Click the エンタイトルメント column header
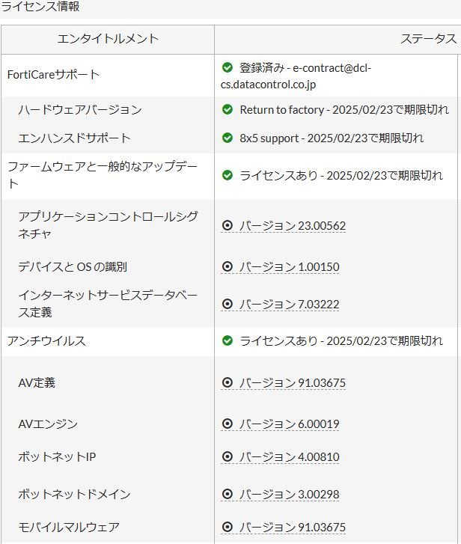Image resolution: width=461 pixels, height=544 pixels. click(108, 39)
